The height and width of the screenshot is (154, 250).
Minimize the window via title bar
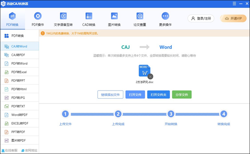pos(241,4)
